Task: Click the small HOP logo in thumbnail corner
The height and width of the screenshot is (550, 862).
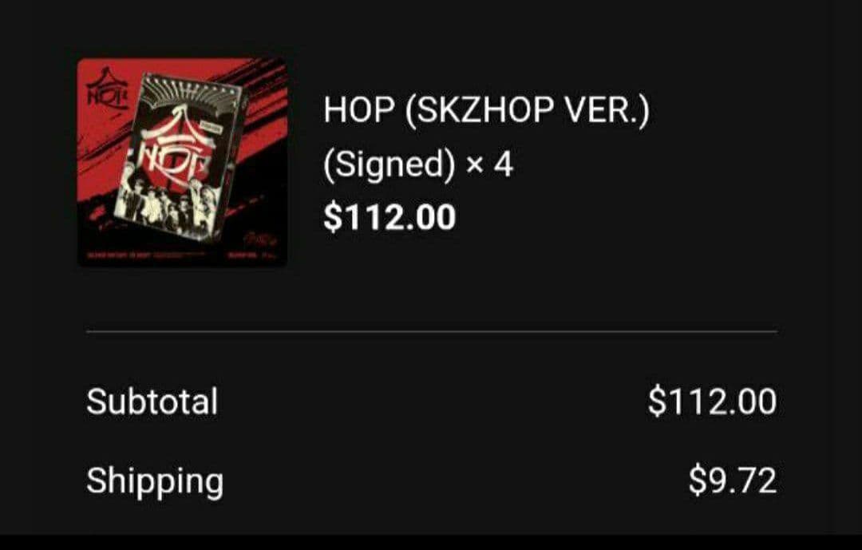Action: point(108,91)
